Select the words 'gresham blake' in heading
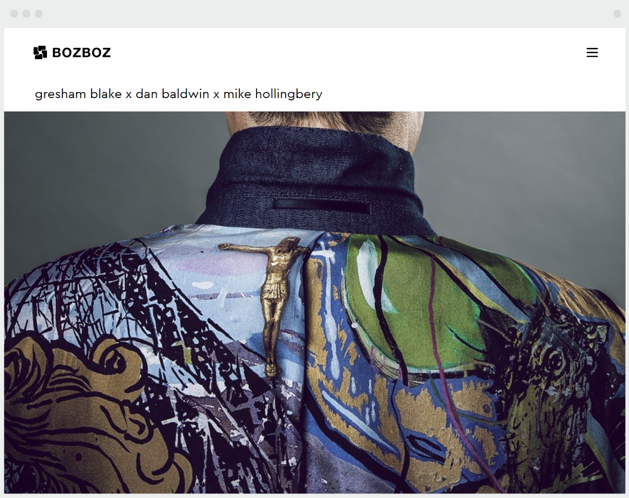This screenshot has height=498, width=629. click(x=78, y=94)
